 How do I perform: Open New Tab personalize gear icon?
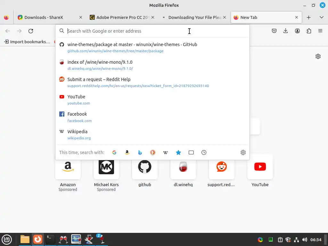[x=318, y=56]
